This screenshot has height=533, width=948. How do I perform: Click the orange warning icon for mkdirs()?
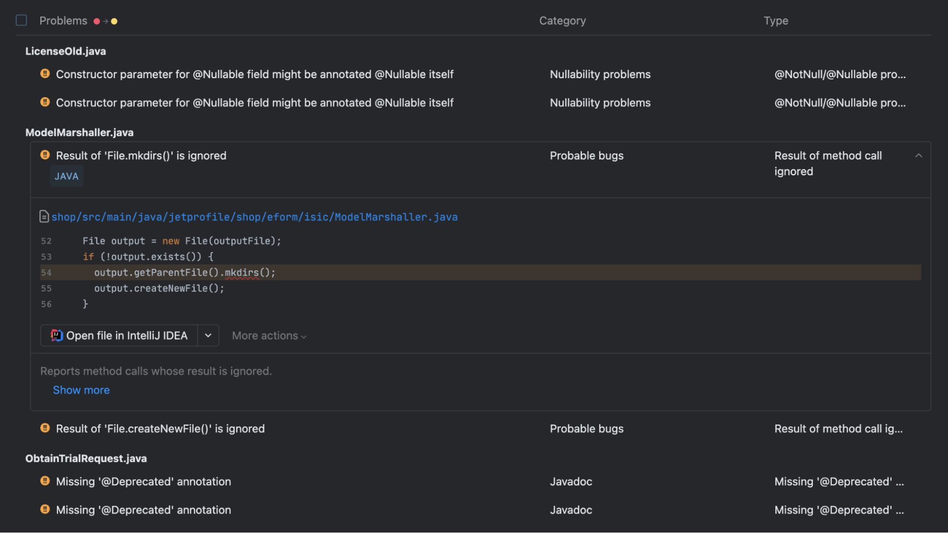pos(44,155)
